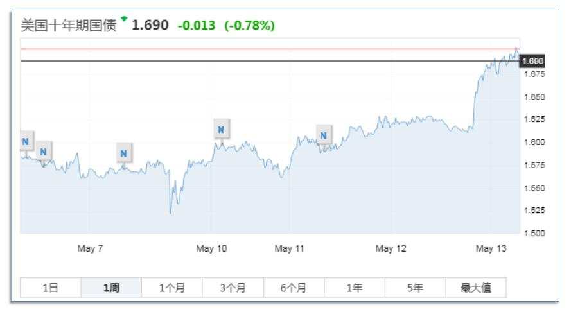
Task: Show the 6个月 chart range
Action: click(294, 288)
